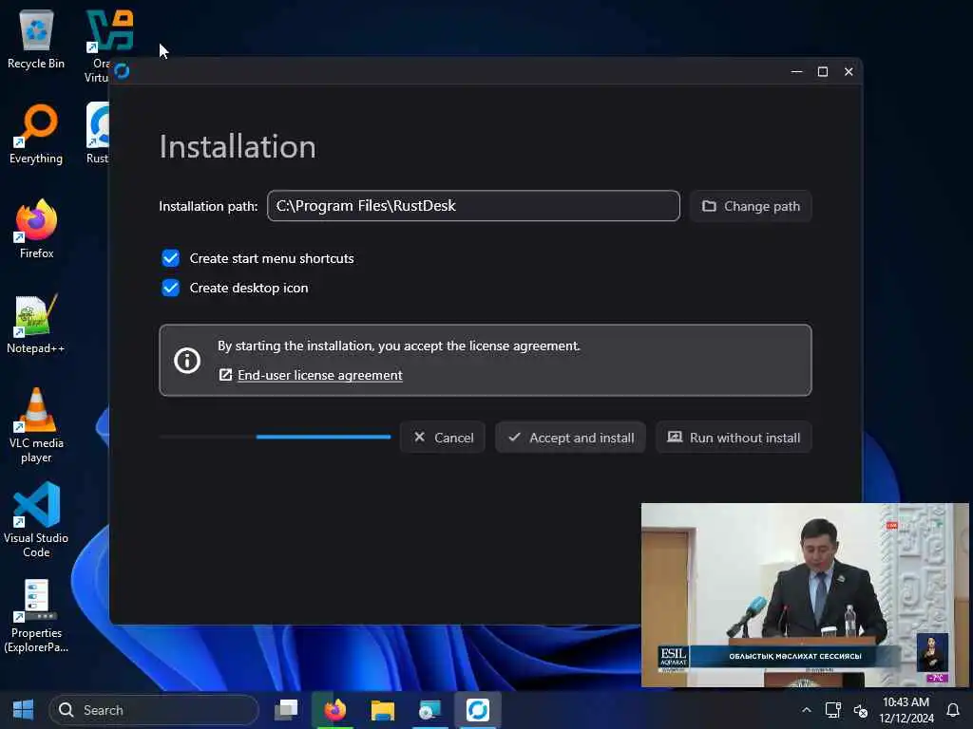This screenshot has width=973, height=729.
Task: Click external-link icon beside license agreement
Action: 225,375
